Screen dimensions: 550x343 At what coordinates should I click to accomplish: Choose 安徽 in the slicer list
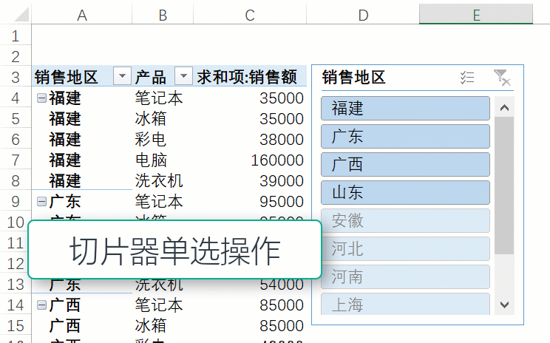tap(405, 221)
